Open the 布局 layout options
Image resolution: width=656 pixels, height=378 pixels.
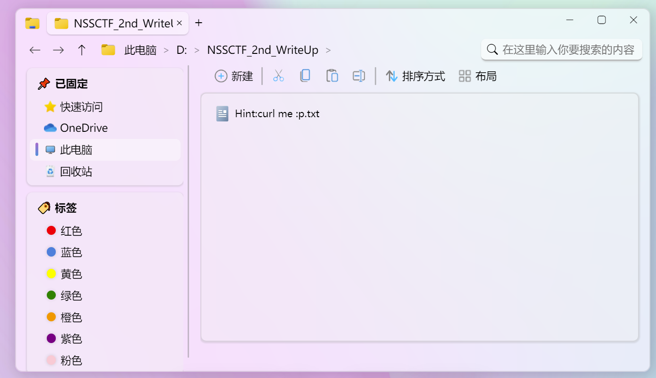coord(478,76)
